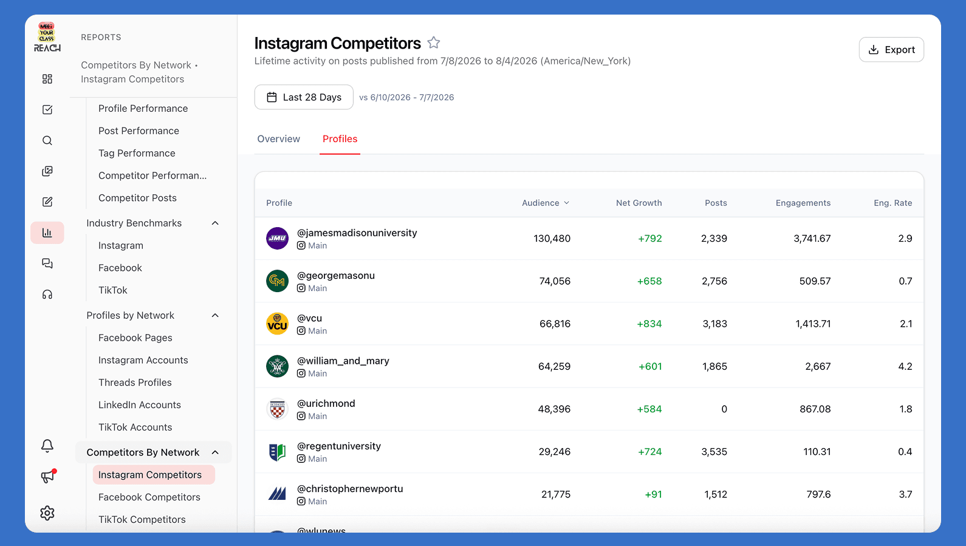Open TikTok industry benchmarks
Screen dimensions: 966x546
click(x=113, y=290)
